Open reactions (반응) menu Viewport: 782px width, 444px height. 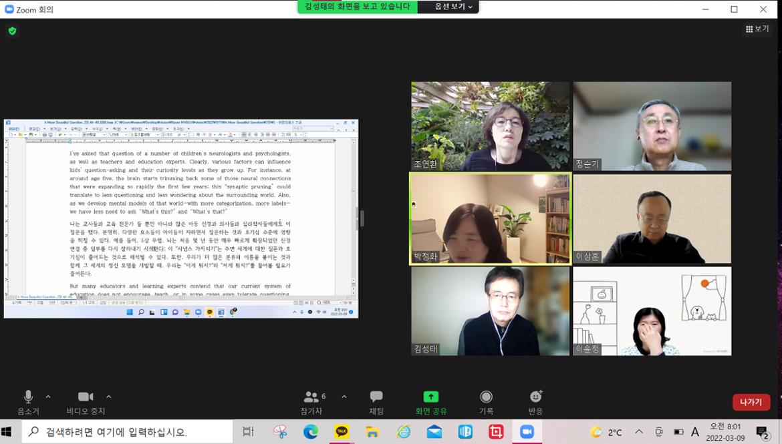pyautogui.click(x=535, y=401)
